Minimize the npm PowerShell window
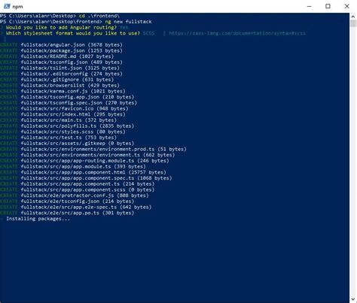Image resolution: width=357 pixels, height=303 pixels. (310, 6)
